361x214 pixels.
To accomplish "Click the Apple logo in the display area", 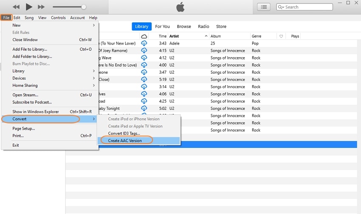I will (x=180, y=7).
